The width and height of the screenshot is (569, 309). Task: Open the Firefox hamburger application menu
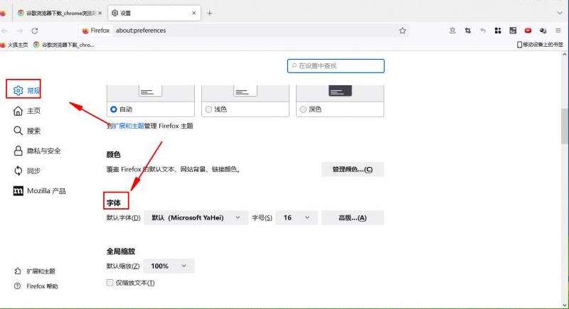[558, 31]
